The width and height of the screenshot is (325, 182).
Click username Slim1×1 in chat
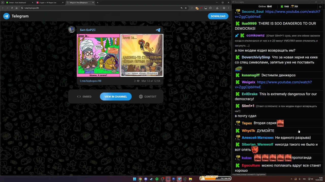point(248,106)
